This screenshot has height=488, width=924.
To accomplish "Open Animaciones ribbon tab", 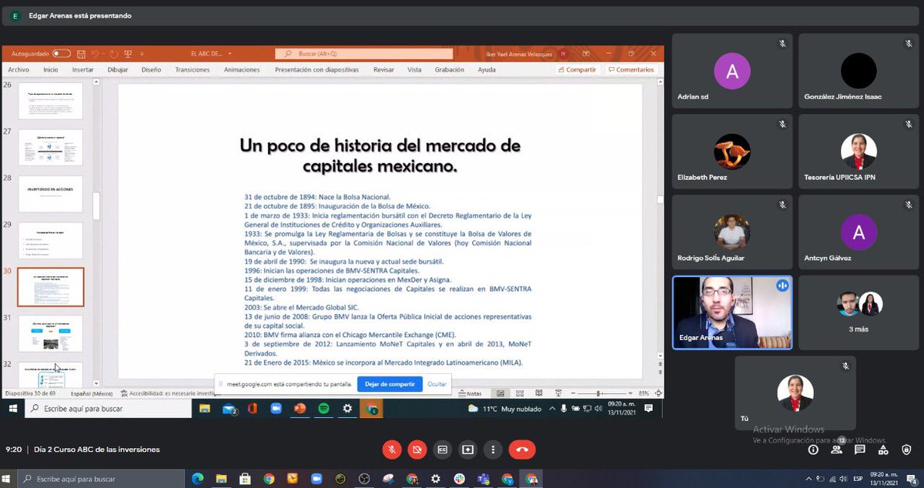I will click(242, 69).
